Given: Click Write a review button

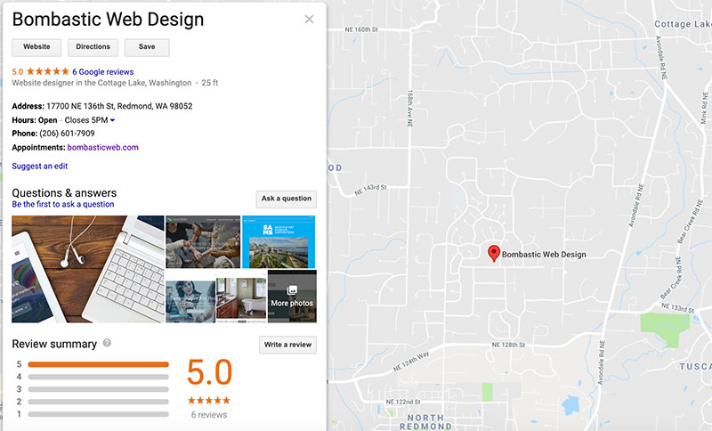Looking at the screenshot, I should [x=287, y=345].
